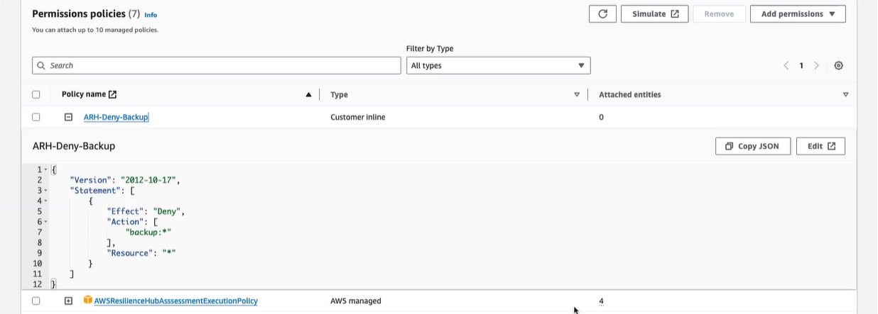Viewport: 878px width, 314px height.
Task: Fold the statement object at line 4
Action: (45, 201)
